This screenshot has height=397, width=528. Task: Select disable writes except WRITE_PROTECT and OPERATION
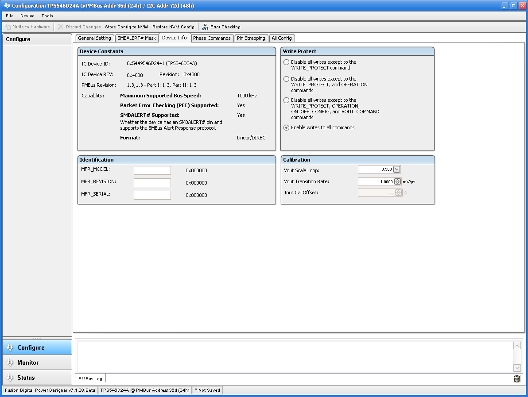(x=286, y=79)
